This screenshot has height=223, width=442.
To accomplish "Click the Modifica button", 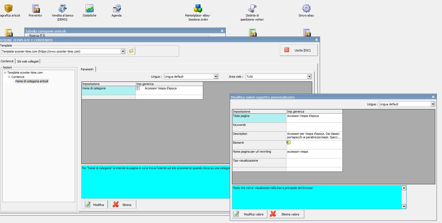I will 95,205.
